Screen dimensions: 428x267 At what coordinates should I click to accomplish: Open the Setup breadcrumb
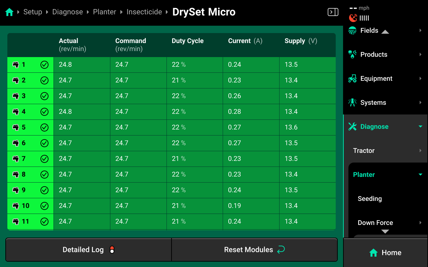(x=33, y=12)
